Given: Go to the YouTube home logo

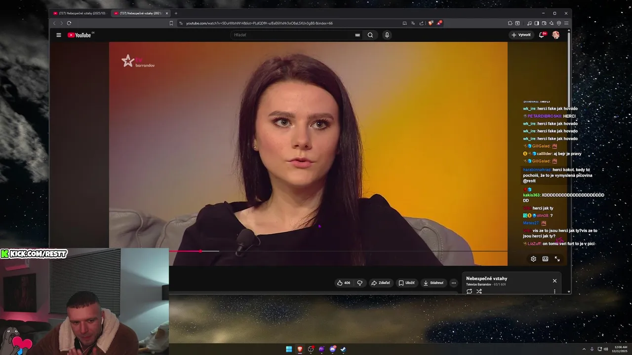Looking at the screenshot, I should [x=79, y=35].
